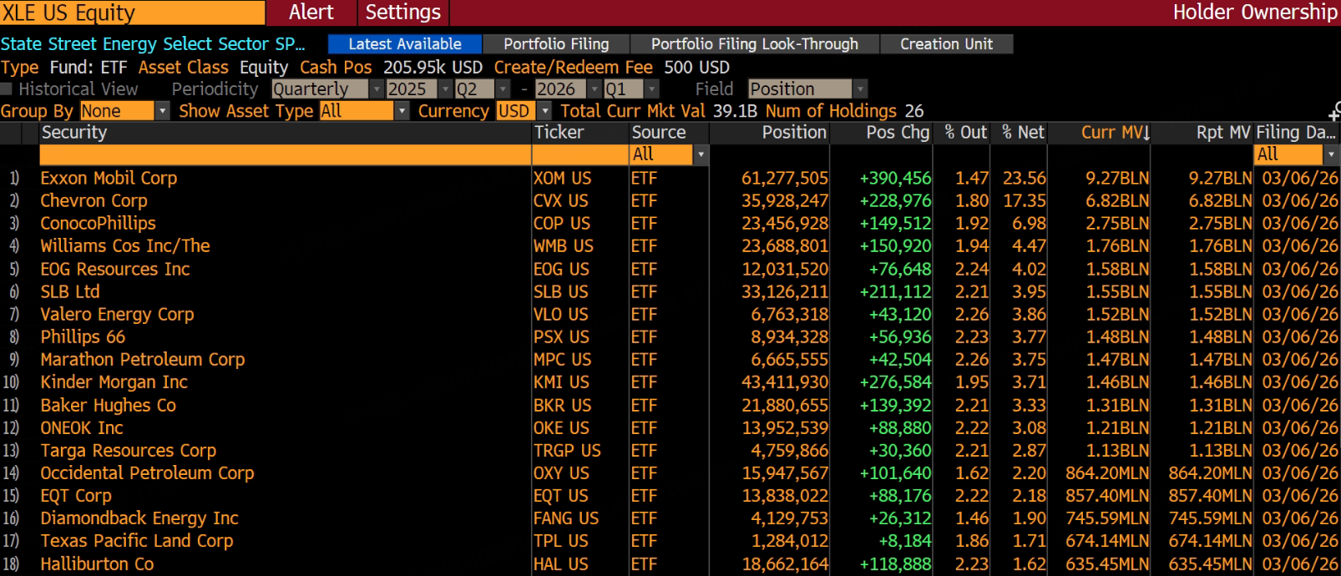Switch to Creation Unit tab
1341x576 pixels.
(x=947, y=44)
